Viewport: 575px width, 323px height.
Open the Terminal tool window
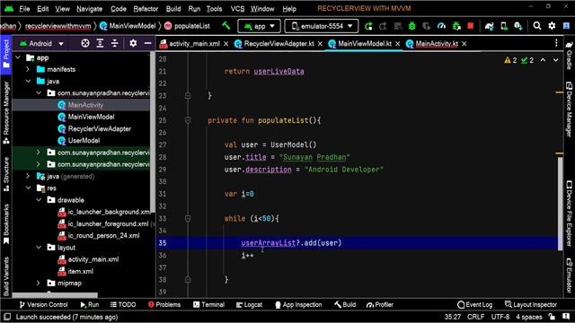point(208,305)
